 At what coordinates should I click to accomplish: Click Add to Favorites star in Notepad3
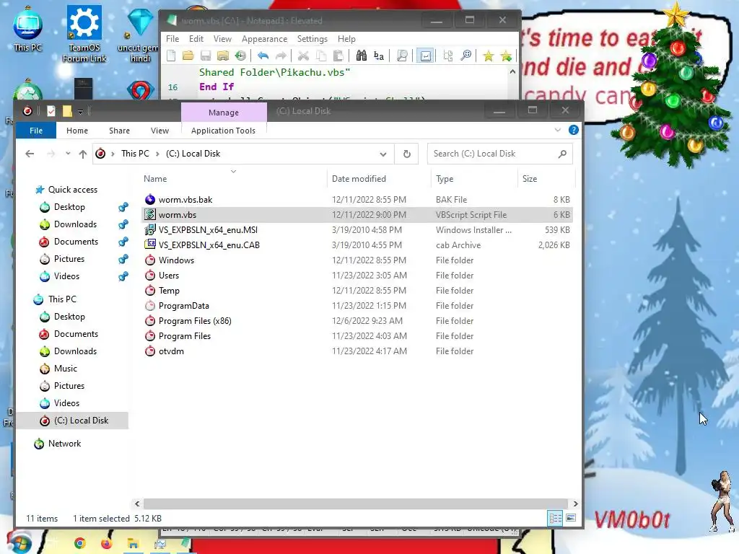tap(506, 56)
